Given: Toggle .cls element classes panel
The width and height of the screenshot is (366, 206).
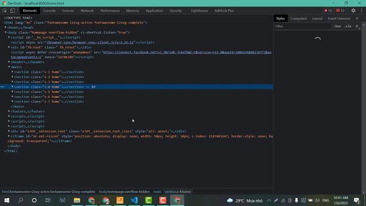Looking at the screenshot, I should click(348, 26).
